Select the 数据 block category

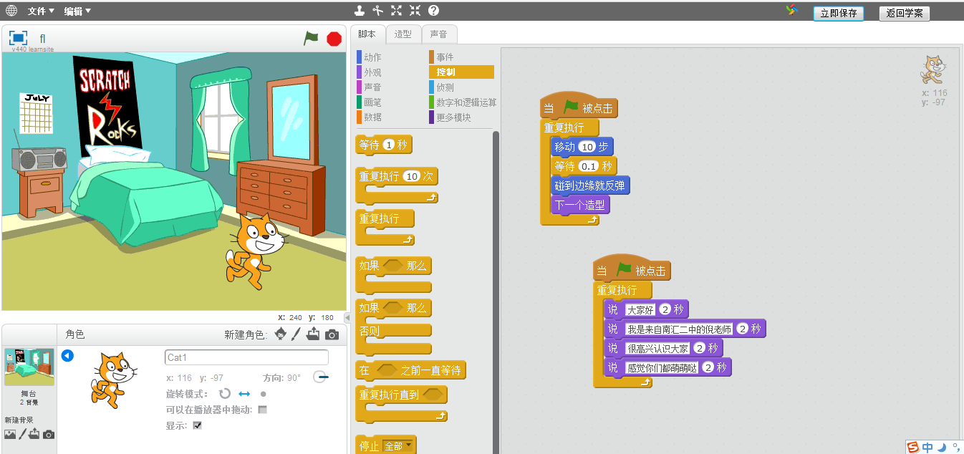coord(372,117)
